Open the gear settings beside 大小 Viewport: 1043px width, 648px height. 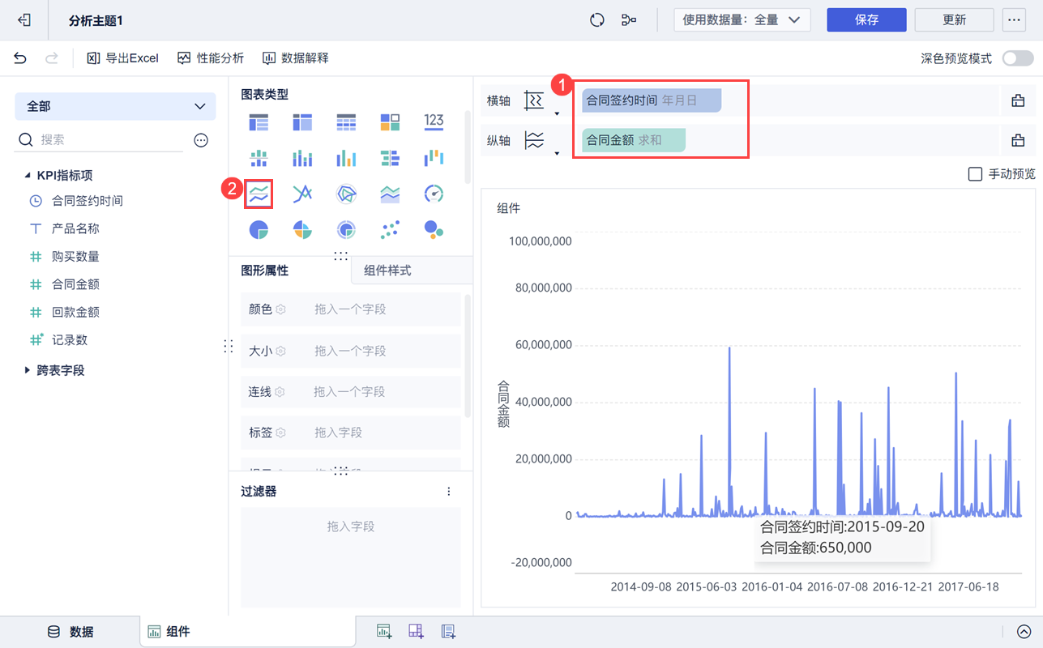pos(280,351)
